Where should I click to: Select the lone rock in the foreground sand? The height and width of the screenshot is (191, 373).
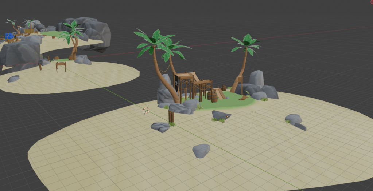click(201, 150)
